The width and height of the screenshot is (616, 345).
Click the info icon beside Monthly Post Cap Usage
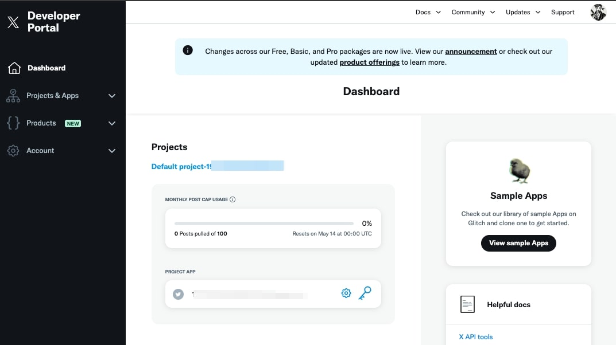[x=233, y=199]
